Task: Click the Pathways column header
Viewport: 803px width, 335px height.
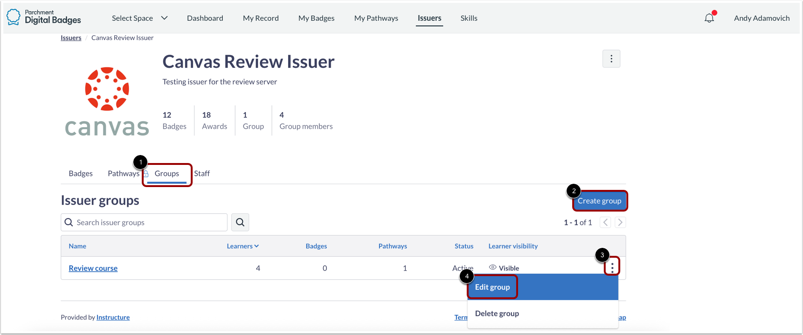Action: [393, 246]
